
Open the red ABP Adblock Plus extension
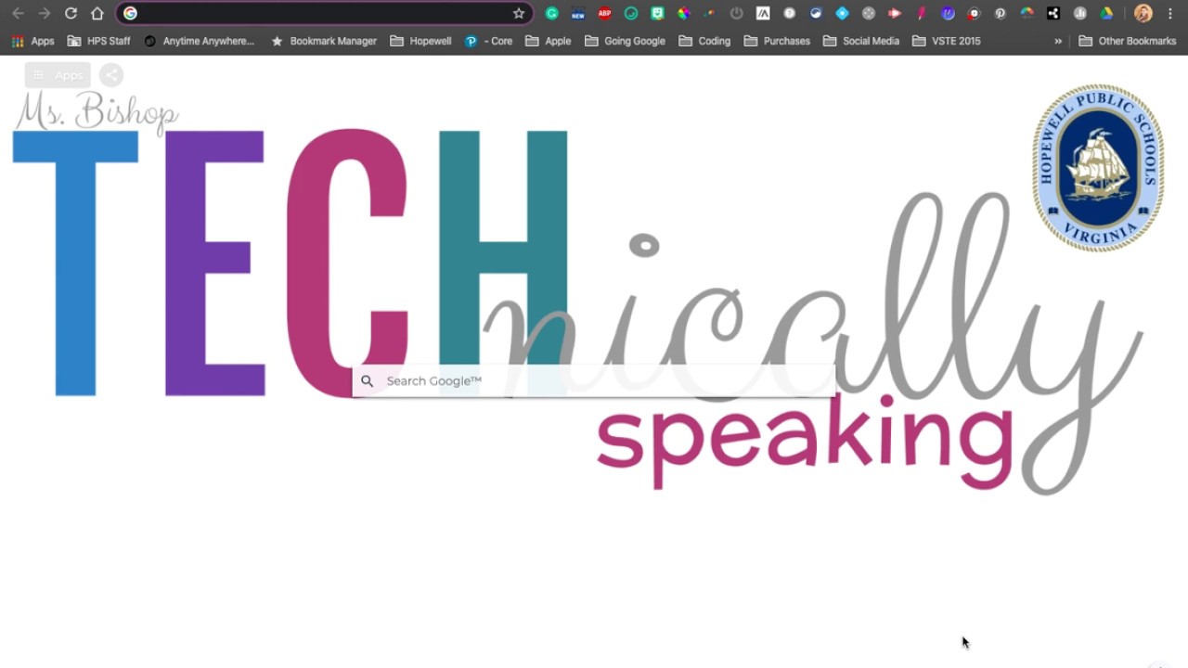604,13
